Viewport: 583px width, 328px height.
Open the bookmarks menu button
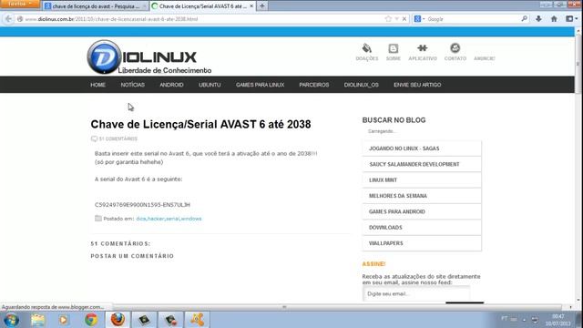571,18
